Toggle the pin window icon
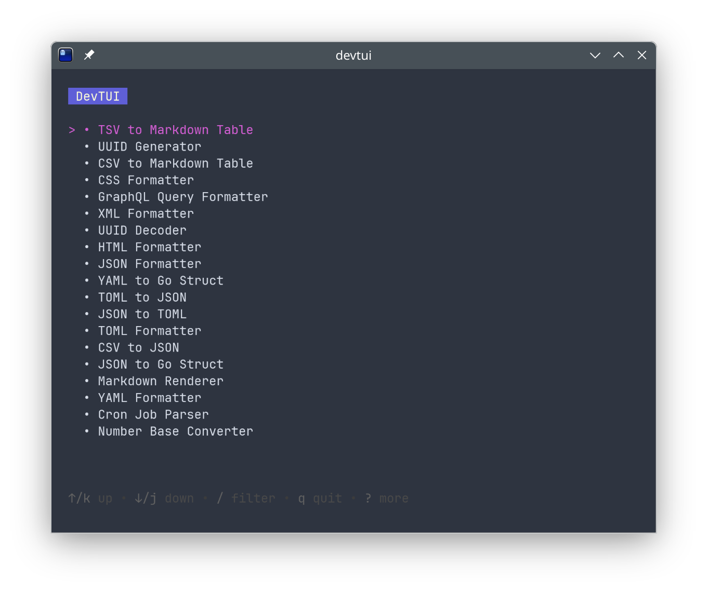Viewport: 708px width, 594px height. [89, 55]
